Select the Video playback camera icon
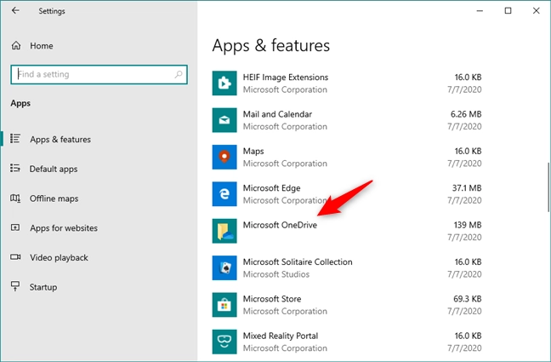The image size is (551, 362). tap(15, 257)
